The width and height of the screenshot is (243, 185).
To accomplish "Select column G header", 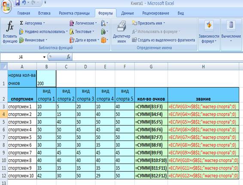I will [151, 67].
